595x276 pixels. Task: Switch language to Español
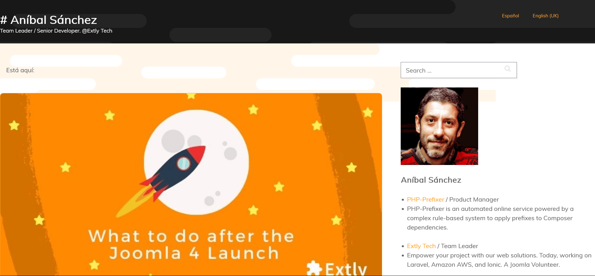510,16
